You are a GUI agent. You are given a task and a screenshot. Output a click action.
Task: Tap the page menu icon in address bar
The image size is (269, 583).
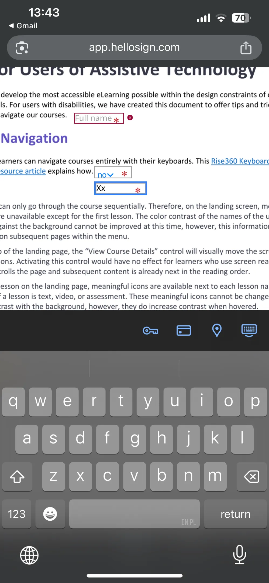[x=22, y=48]
